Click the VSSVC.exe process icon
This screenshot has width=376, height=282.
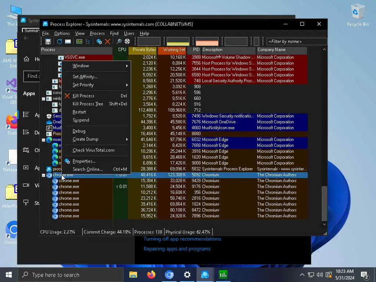(61, 58)
